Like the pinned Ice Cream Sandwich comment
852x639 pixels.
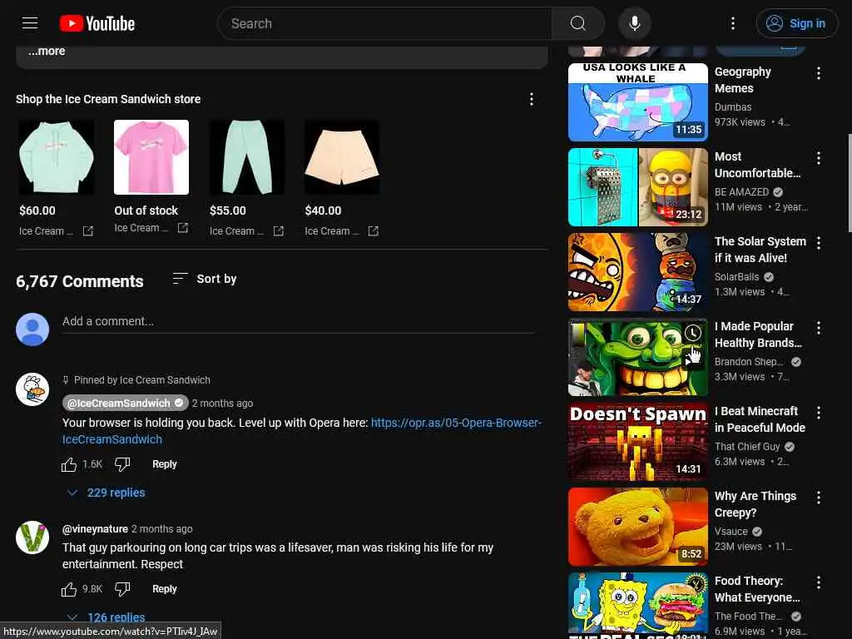[x=69, y=464]
